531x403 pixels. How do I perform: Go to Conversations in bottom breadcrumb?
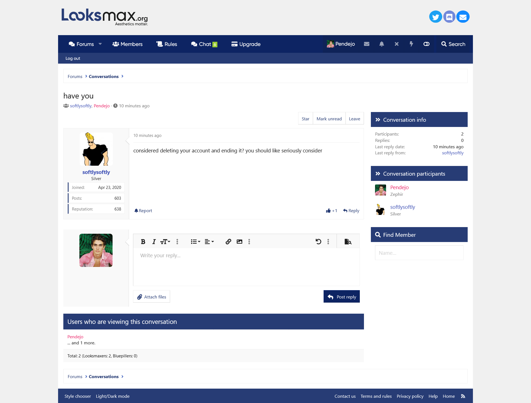pos(104,376)
